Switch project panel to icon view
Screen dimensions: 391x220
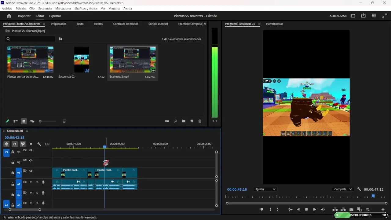[x=24, y=121]
